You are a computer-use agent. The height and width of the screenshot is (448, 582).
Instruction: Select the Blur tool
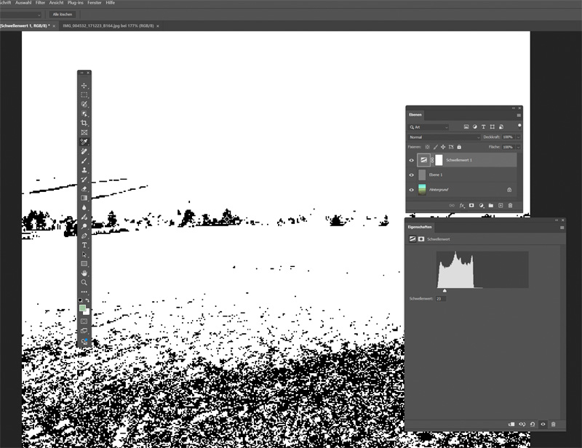[x=84, y=207]
